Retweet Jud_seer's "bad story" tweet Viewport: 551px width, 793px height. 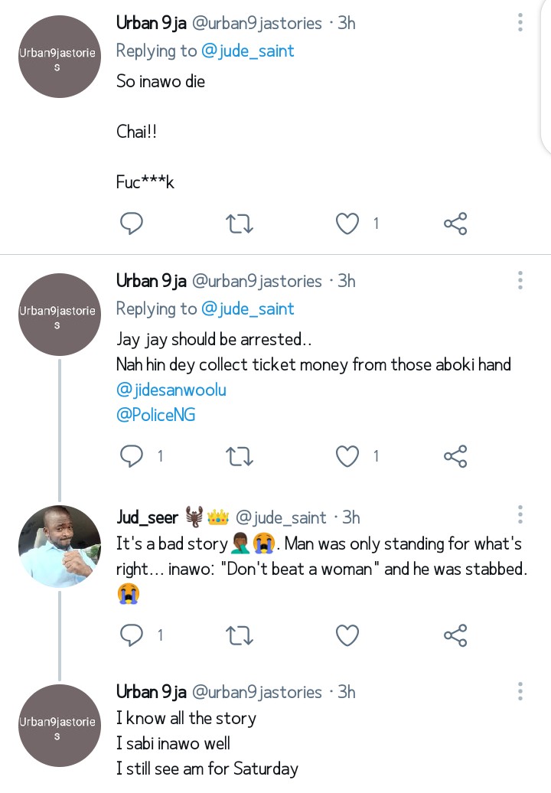[240, 635]
